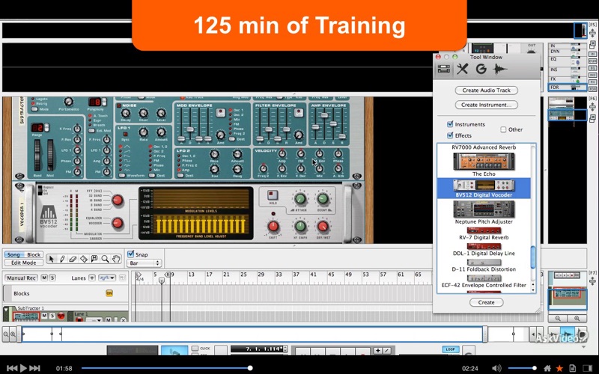Select the Hand tool

click(x=116, y=259)
